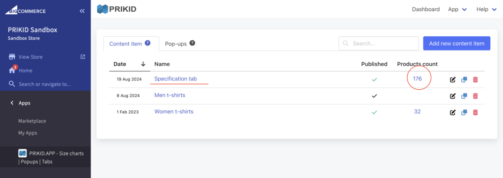This screenshot has width=503, height=178.
Task: Open the Specification tab content item
Action: [175, 78]
